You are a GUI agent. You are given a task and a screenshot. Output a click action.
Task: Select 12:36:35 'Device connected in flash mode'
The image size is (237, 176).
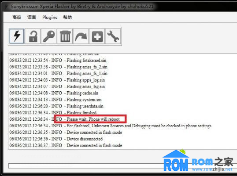pos(66,133)
